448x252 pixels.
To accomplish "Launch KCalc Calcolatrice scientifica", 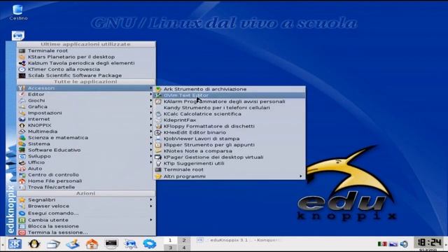I will [x=230, y=114].
